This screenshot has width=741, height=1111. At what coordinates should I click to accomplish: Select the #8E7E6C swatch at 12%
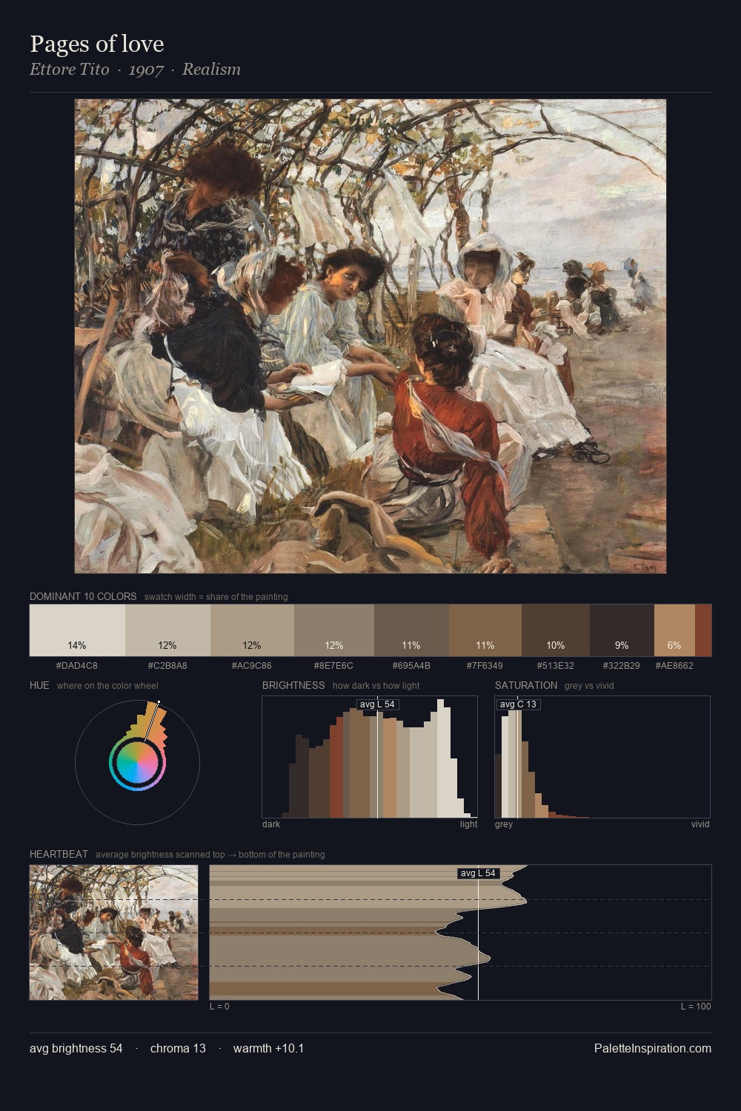pyautogui.click(x=334, y=630)
